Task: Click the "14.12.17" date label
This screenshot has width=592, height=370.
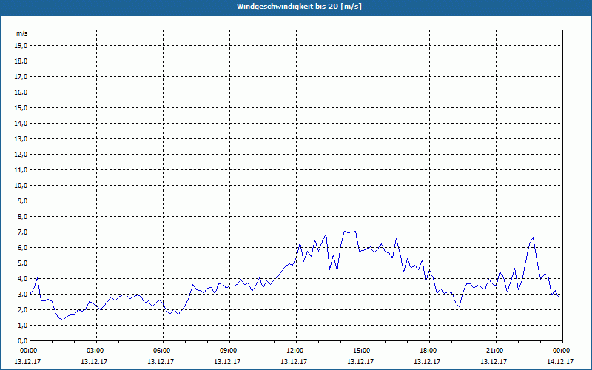Action: (x=560, y=361)
